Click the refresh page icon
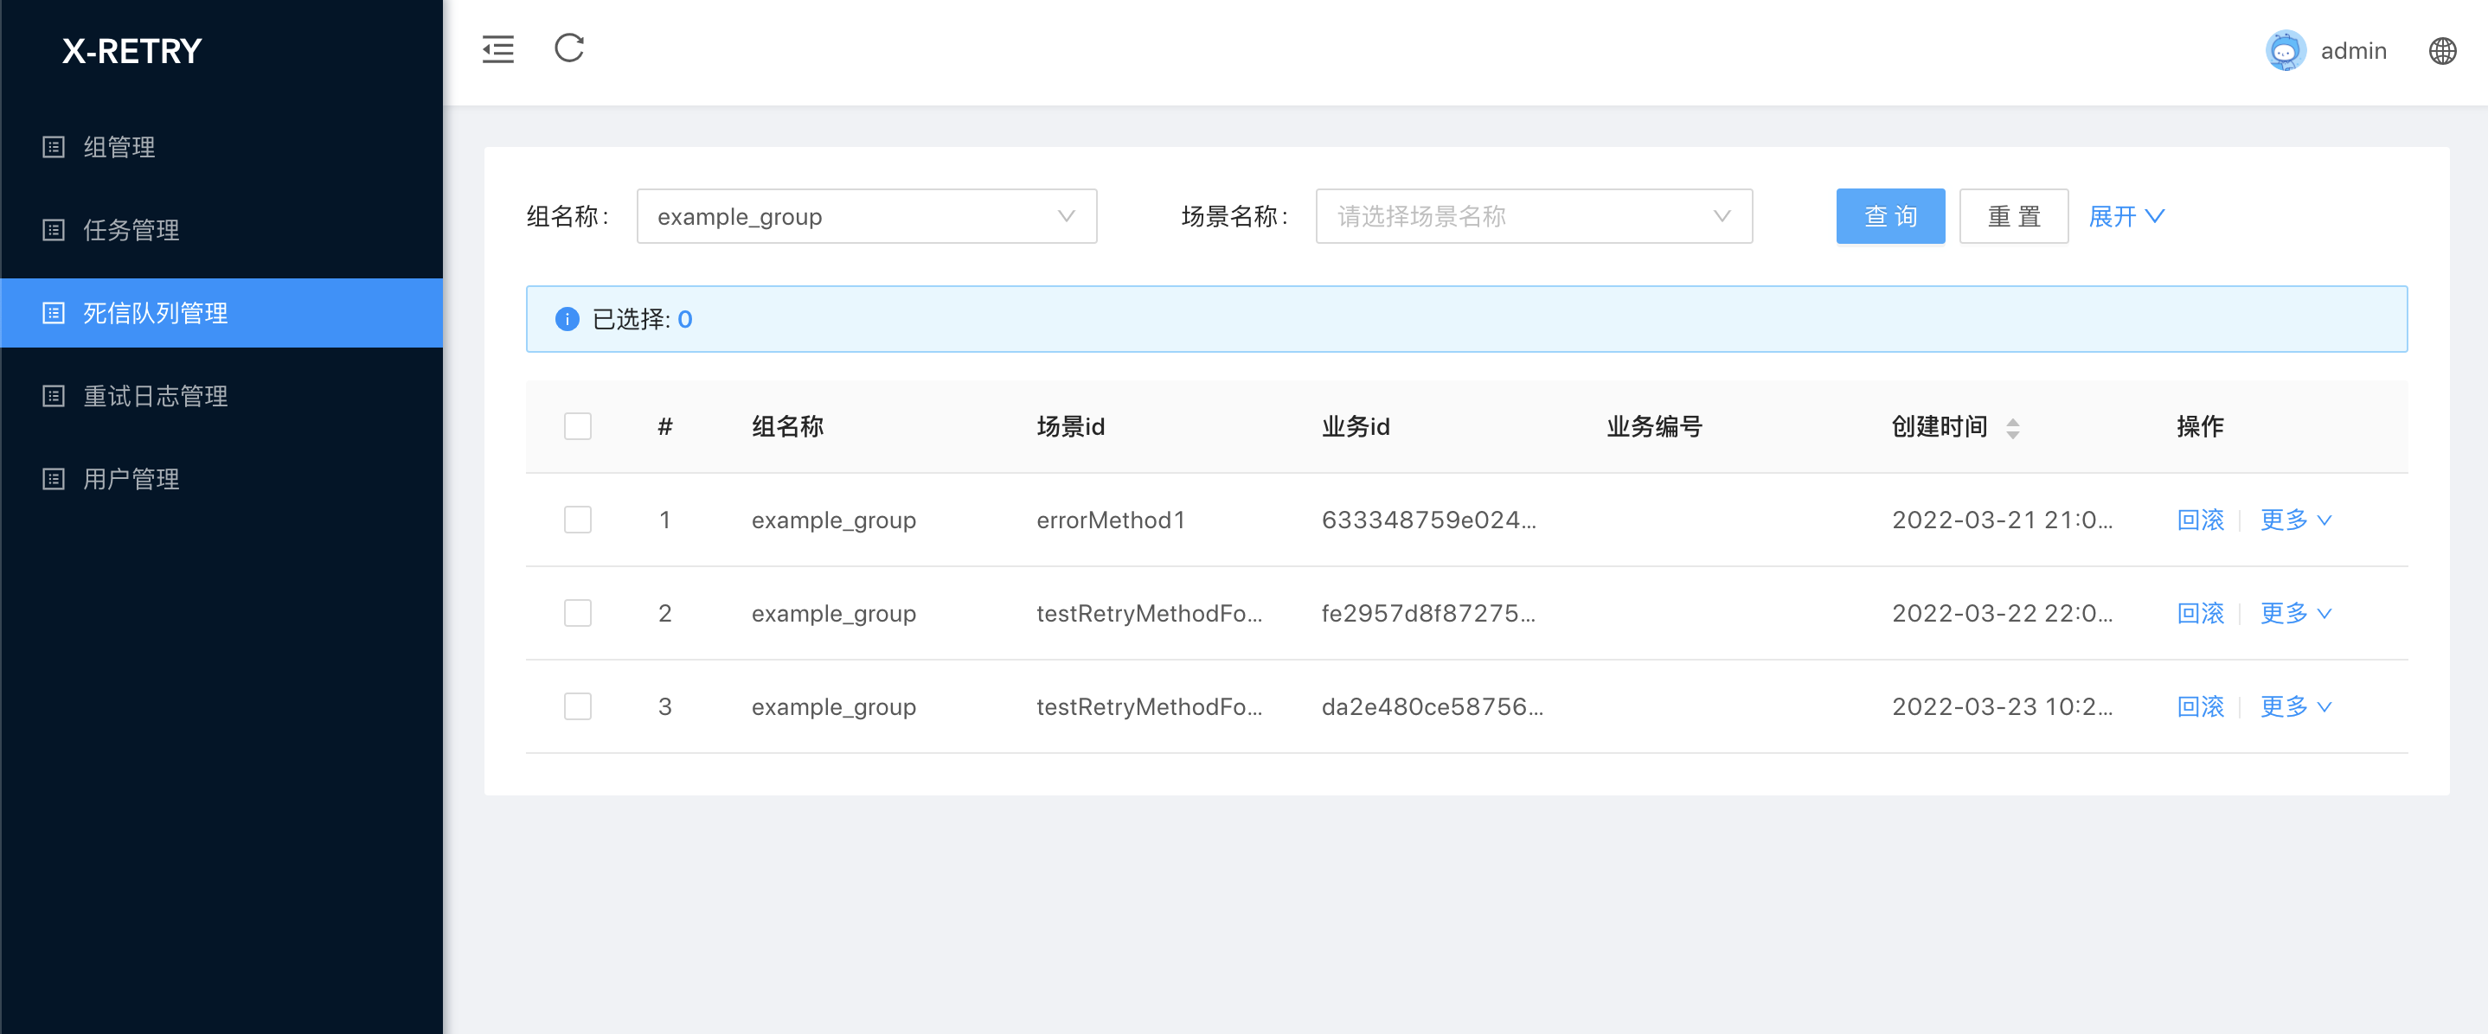 (x=569, y=48)
